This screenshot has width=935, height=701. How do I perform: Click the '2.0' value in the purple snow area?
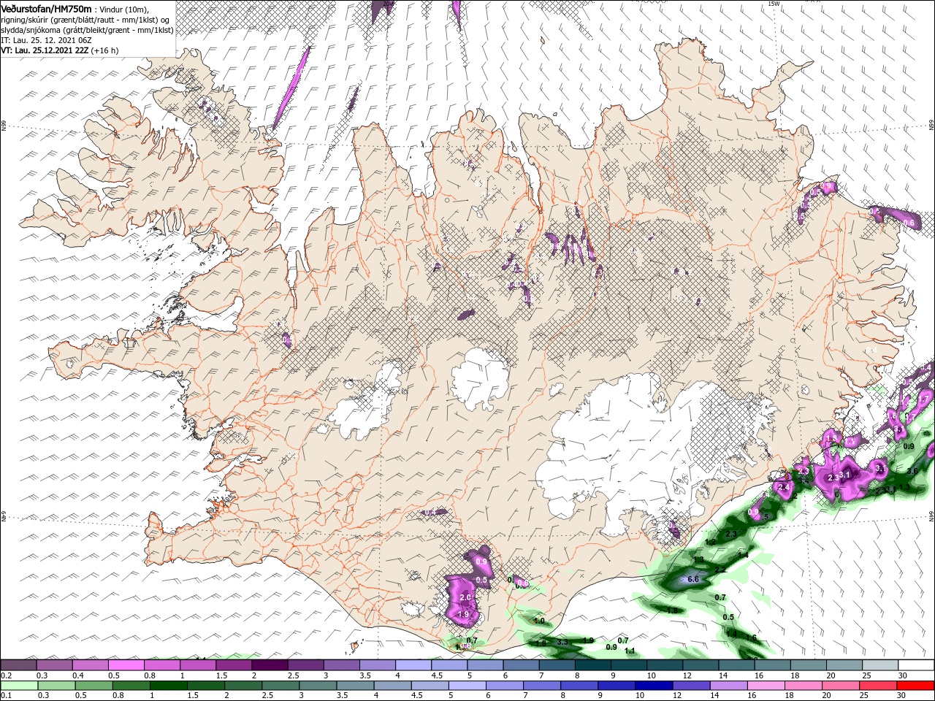[x=465, y=597]
